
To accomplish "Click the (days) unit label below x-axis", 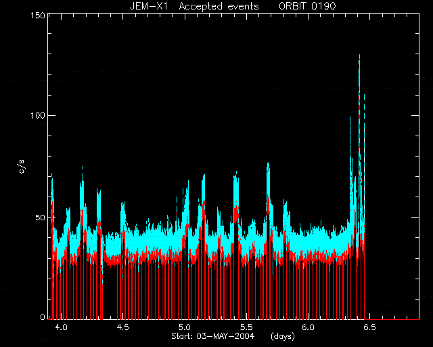I will 283,336.
